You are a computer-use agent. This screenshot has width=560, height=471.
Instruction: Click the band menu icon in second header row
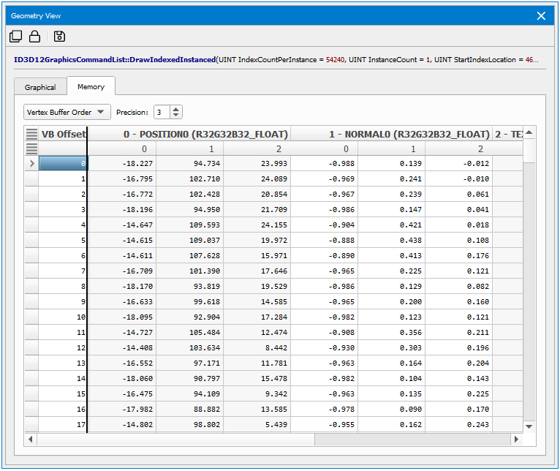click(31, 148)
